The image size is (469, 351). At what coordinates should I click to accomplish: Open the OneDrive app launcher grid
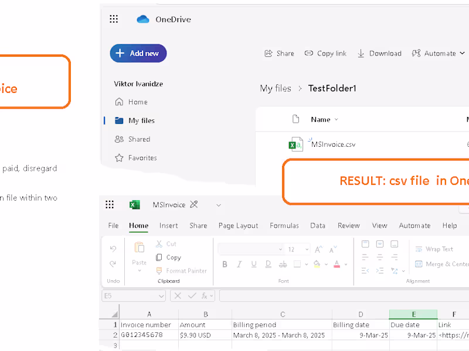tap(114, 19)
